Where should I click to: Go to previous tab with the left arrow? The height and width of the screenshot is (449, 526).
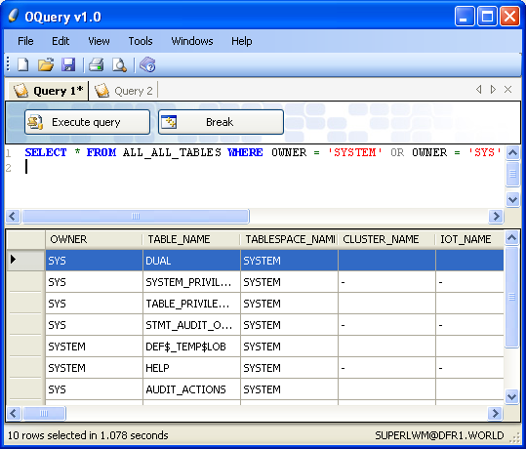(x=479, y=89)
